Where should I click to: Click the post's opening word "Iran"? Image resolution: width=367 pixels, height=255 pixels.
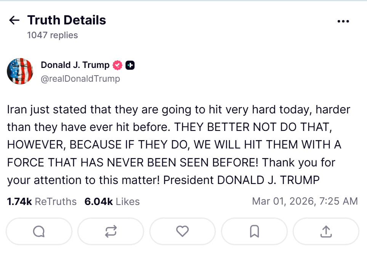coord(17,110)
